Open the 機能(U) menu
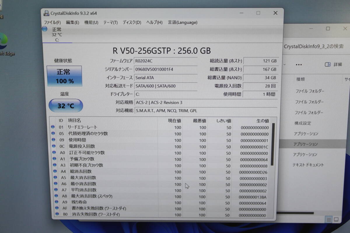 pos(91,22)
